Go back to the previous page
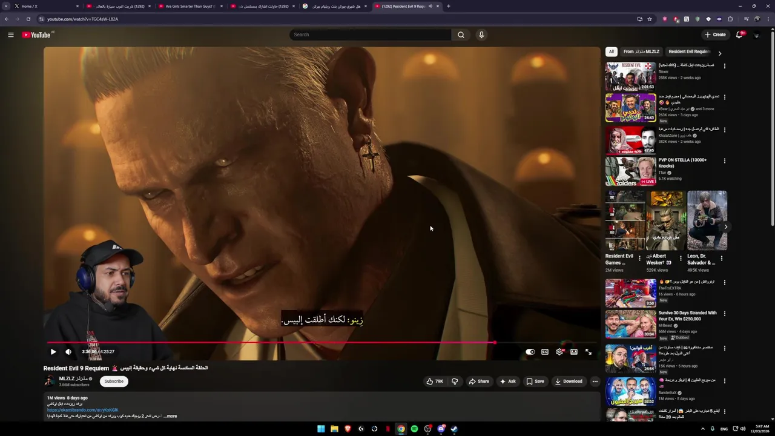The width and height of the screenshot is (775, 436). (7, 19)
